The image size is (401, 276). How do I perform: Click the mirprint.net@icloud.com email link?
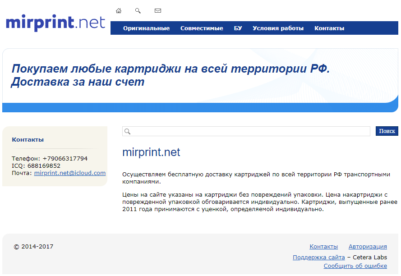70,173
